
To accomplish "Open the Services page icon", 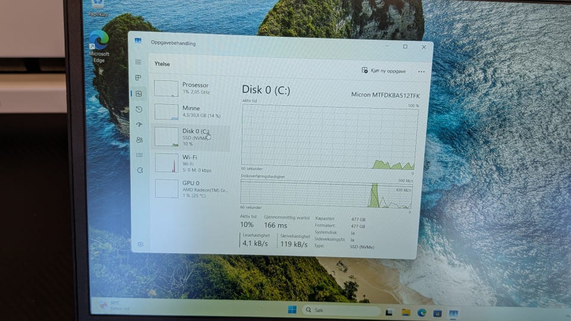I will point(140,170).
